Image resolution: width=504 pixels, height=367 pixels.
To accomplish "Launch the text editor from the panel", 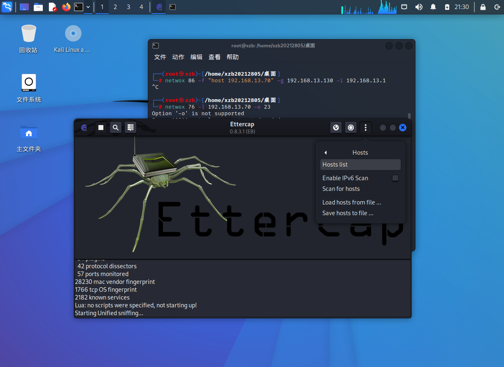I will tap(52, 7).
